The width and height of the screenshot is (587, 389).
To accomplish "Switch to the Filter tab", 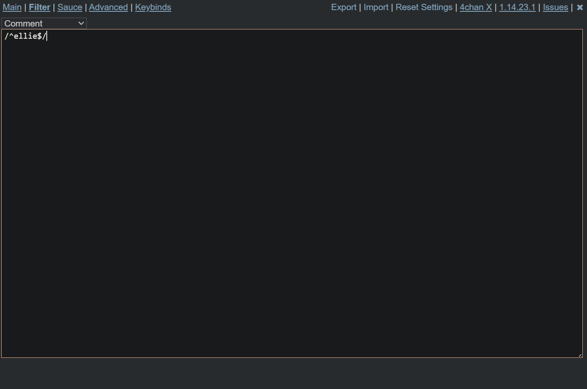I will click(x=40, y=7).
